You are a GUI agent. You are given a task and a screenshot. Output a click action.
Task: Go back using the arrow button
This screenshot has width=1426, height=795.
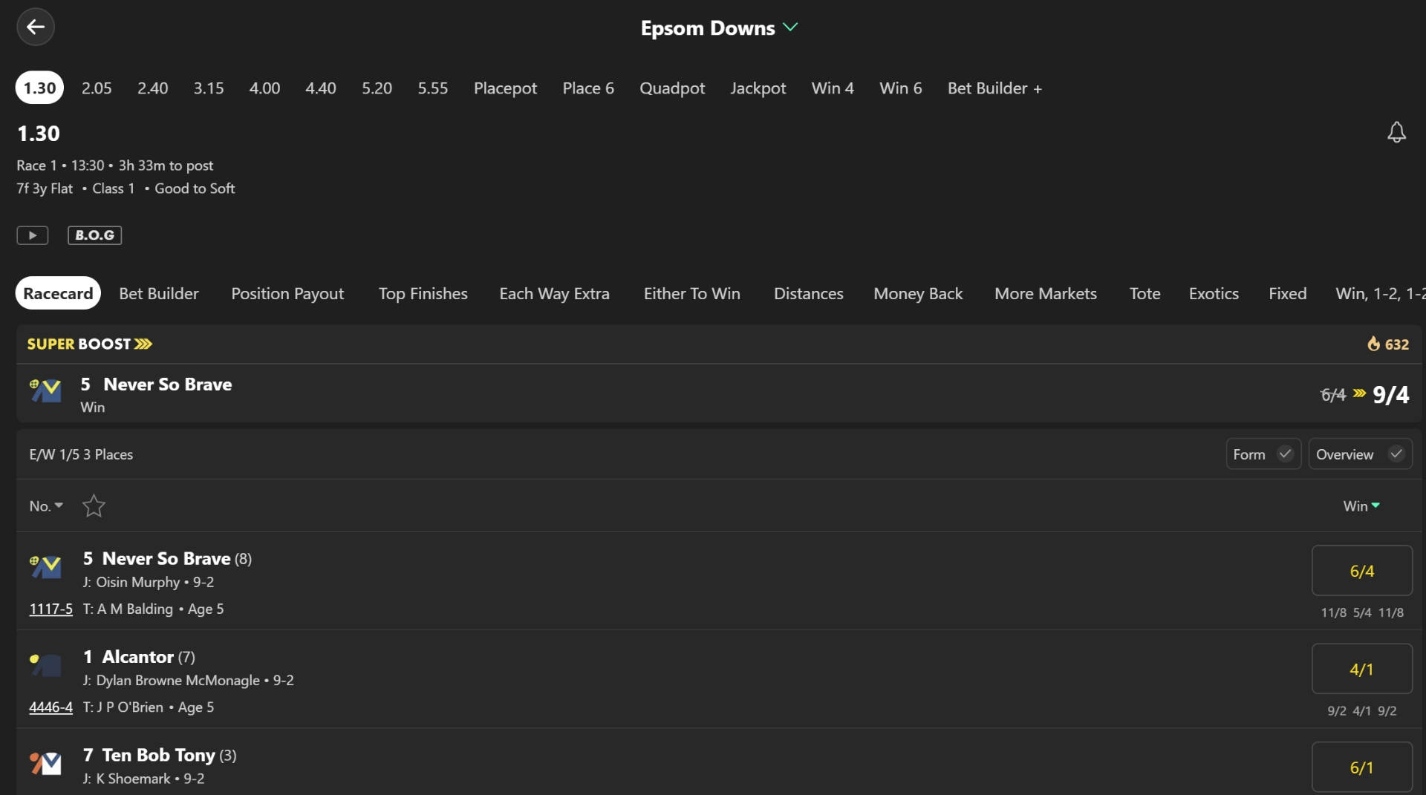[36, 27]
